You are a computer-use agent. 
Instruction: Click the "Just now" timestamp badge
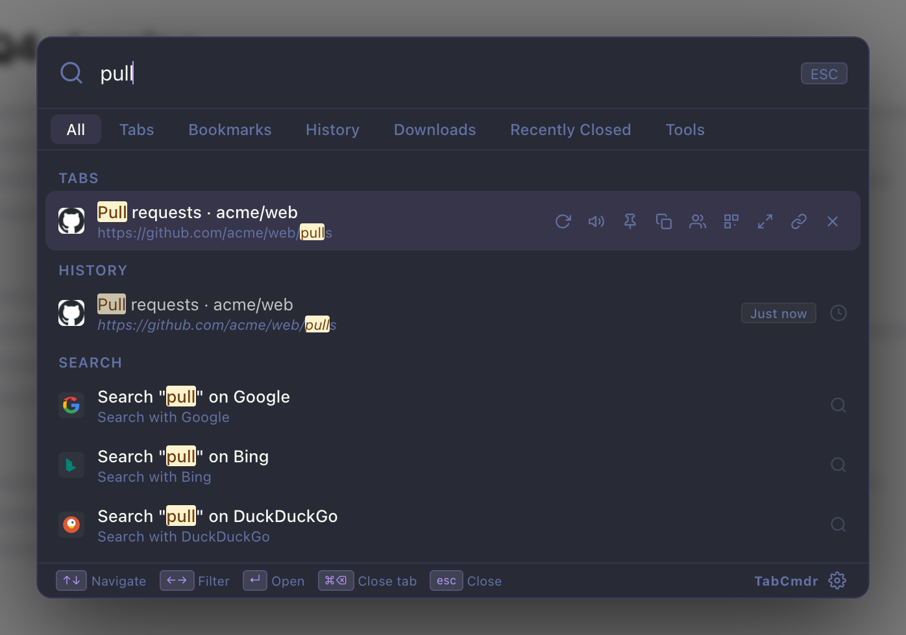779,313
